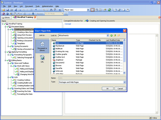Image resolution: width=161 pixels, height=120 pixels.
Task: Open the arrow beside the question mark icon
Action: 21,14
